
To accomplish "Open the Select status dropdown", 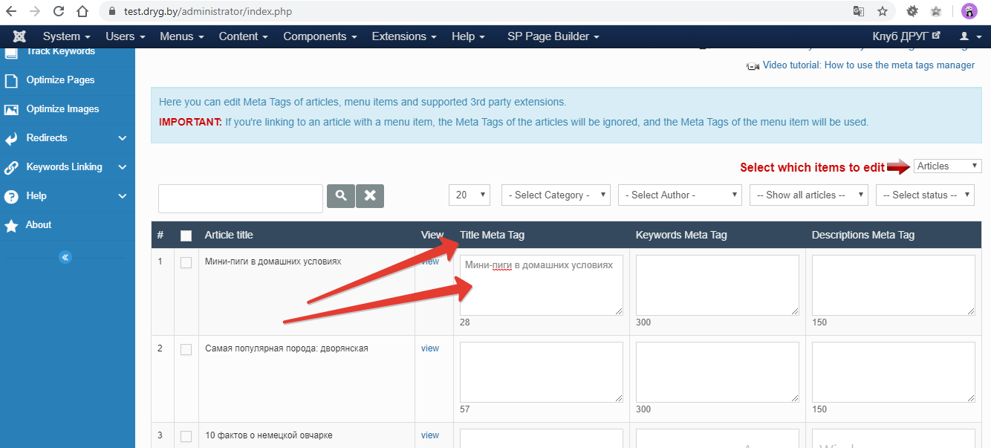I will (925, 195).
